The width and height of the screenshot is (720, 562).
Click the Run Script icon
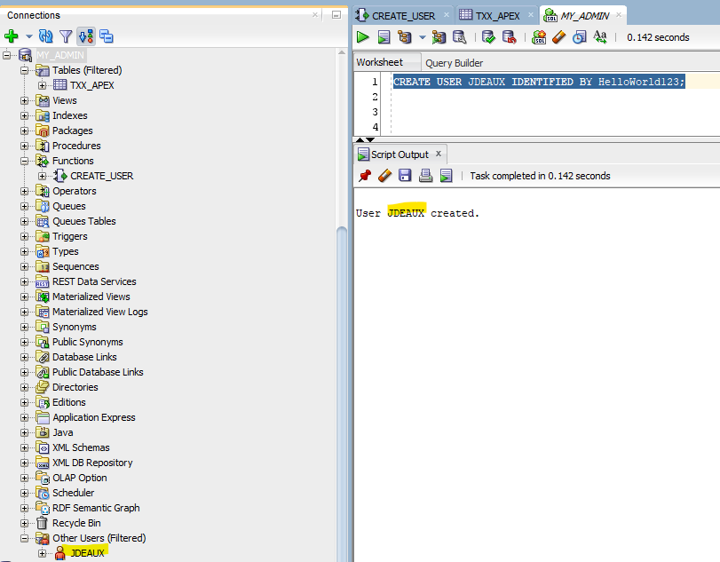point(384,37)
